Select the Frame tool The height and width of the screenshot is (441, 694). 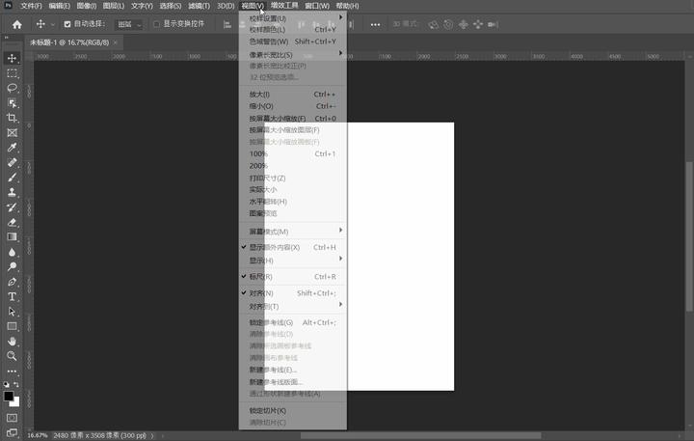[12, 133]
